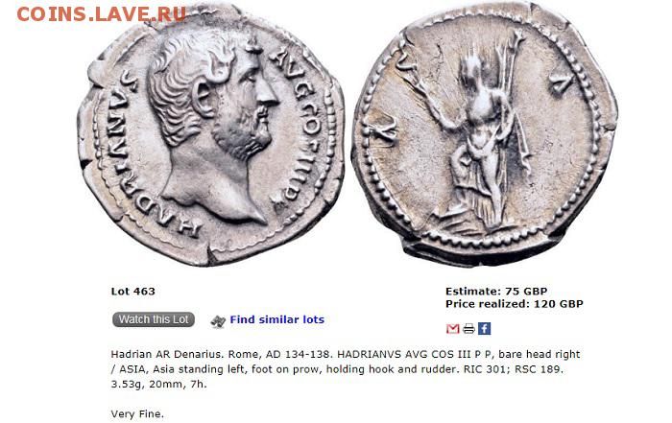Viewport: 672px width, 423px height.
Task: Click the 3.53g, 20mm, 7h measurement line
Action: pyautogui.click(x=158, y=384)
